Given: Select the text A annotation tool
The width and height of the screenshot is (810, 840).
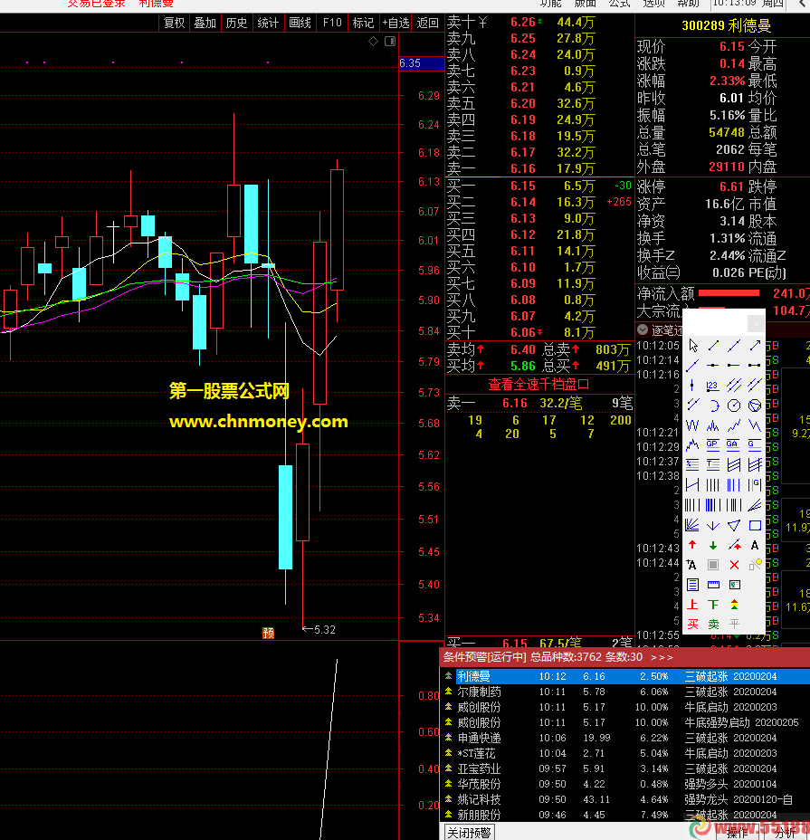Looking at the screenshot, I should pyautogui.click(x=755, y=545).
